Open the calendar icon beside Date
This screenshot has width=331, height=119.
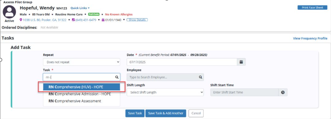(x=242, y=62)
